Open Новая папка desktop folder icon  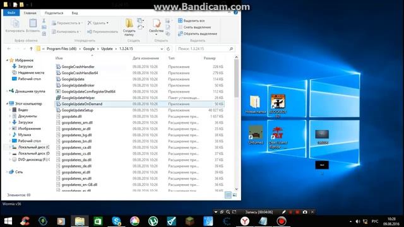255,105
